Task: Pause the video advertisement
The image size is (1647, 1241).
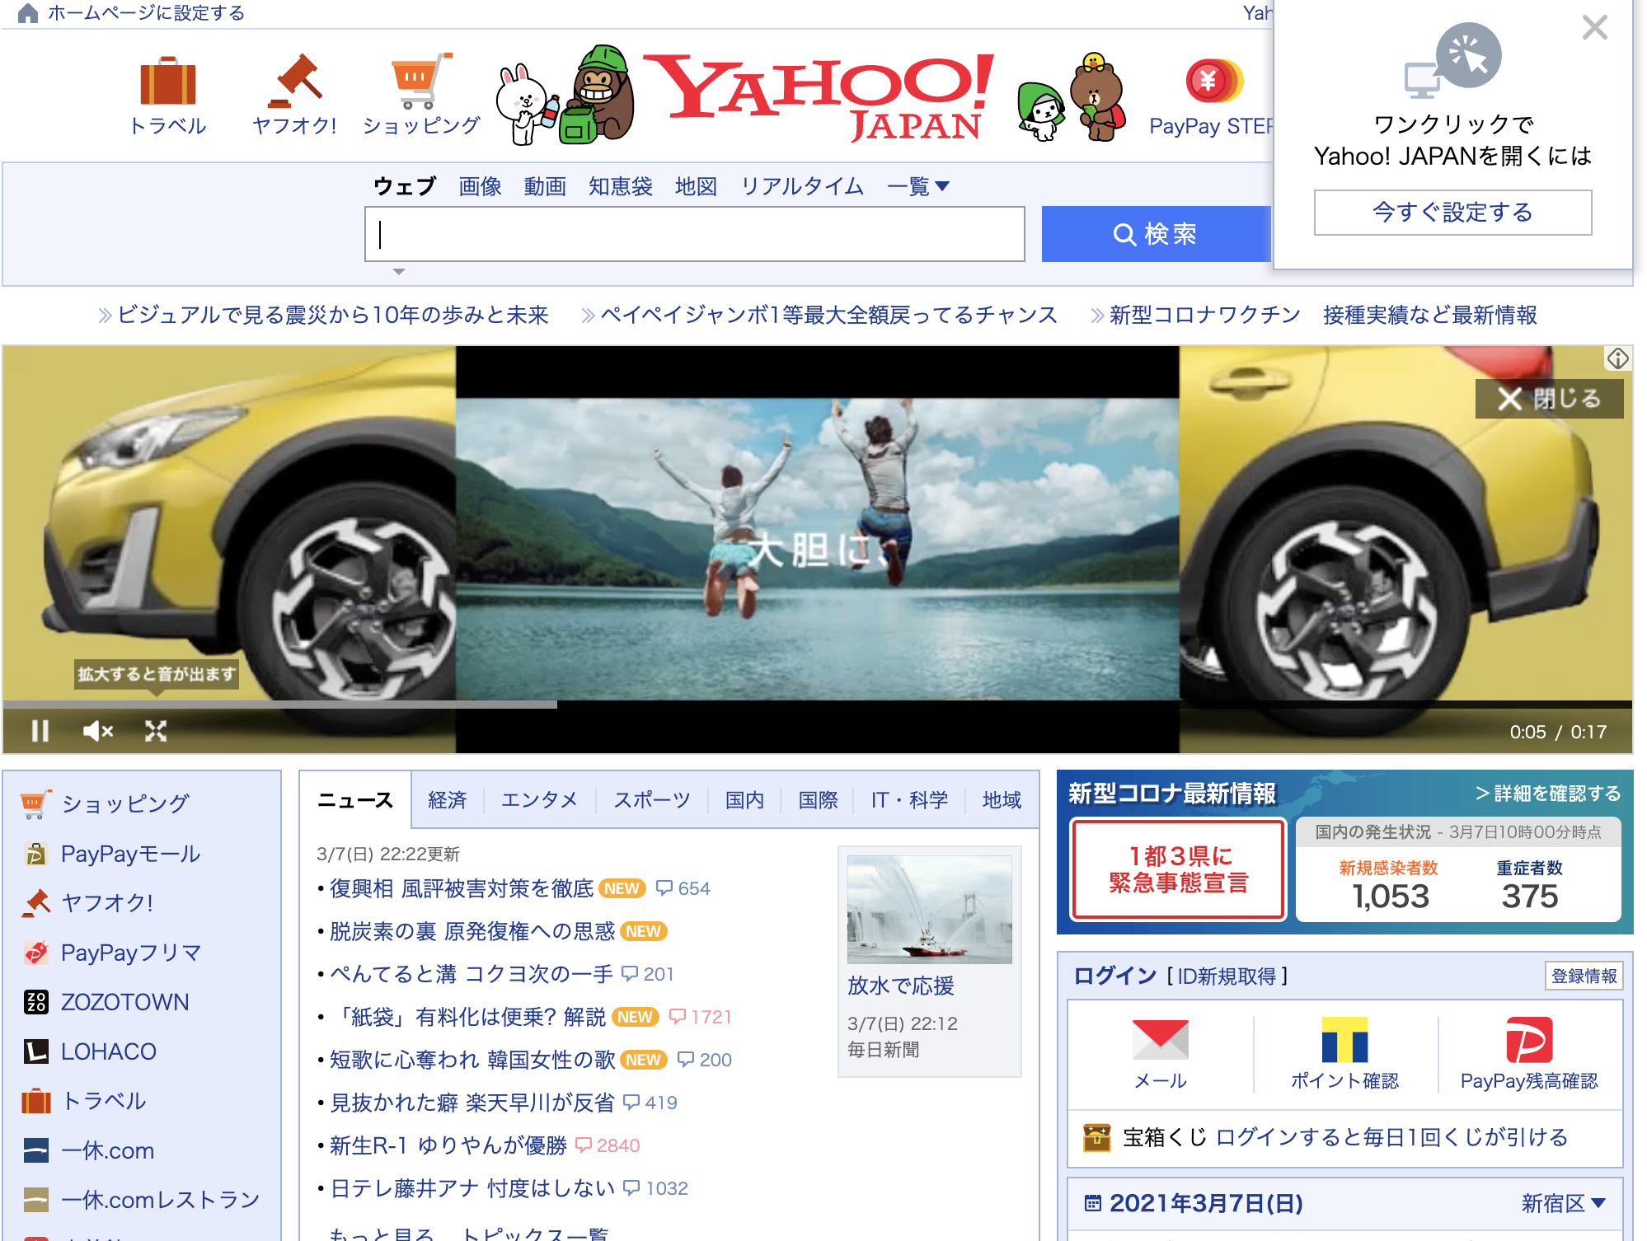Action: point(40,731)
